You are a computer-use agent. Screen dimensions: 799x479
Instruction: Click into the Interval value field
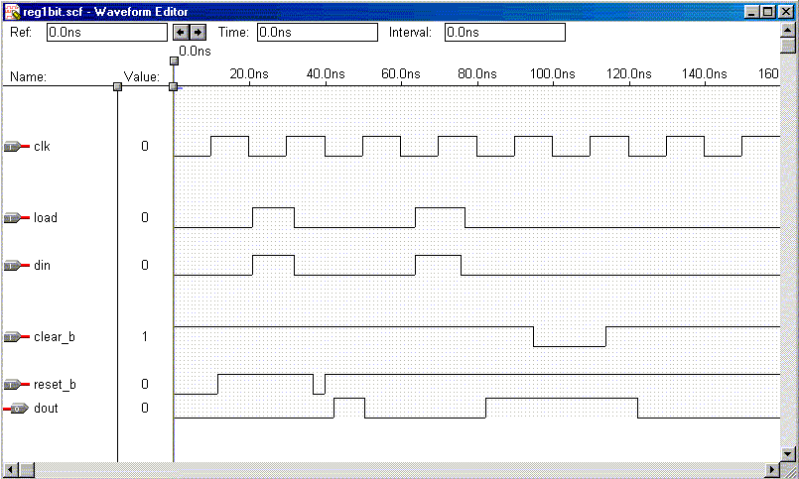[x=503, y=32]
